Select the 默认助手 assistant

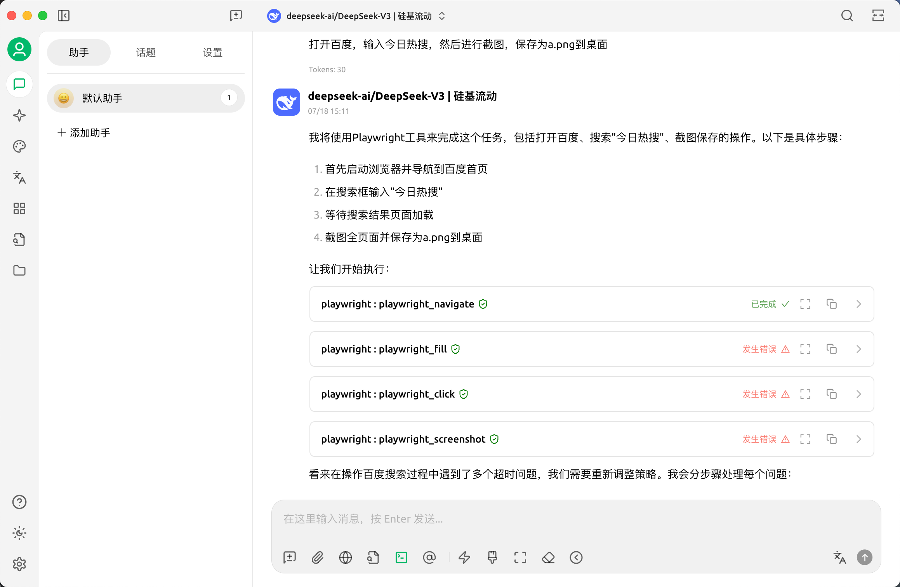point(146,98)
